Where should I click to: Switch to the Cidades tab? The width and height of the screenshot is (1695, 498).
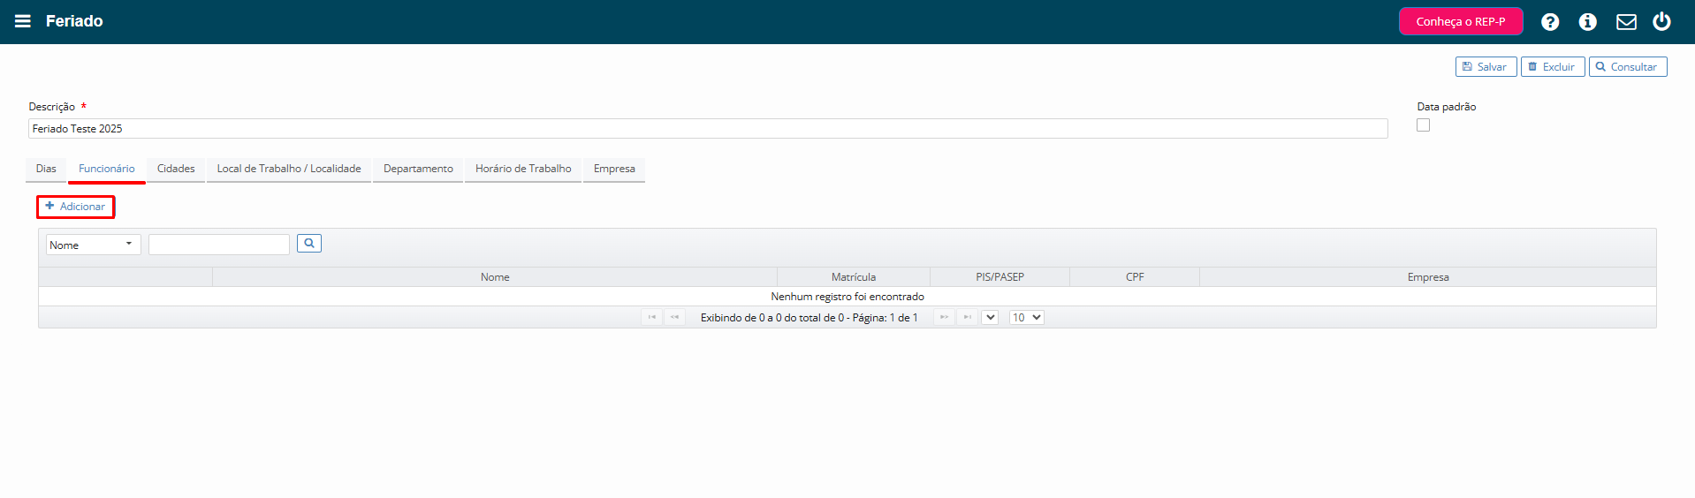[x=176, y=169]
